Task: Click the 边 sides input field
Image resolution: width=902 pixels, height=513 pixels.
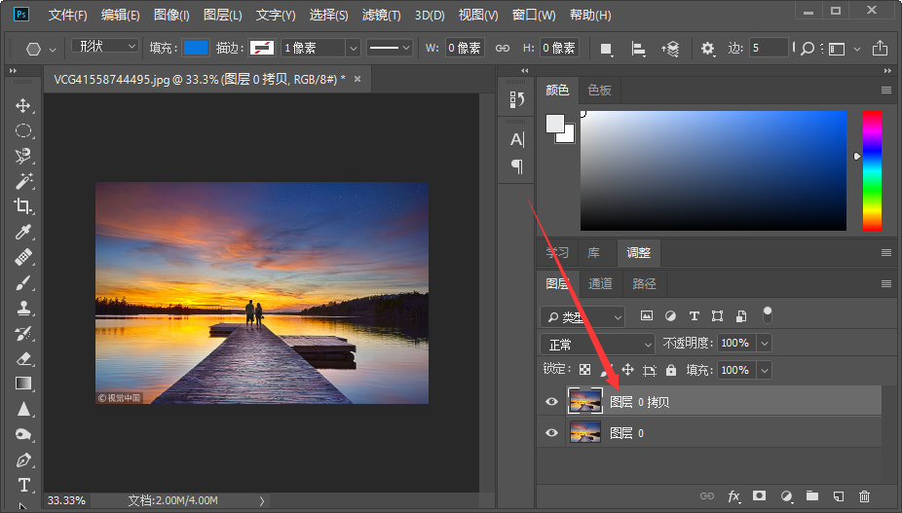Action: 769,48
